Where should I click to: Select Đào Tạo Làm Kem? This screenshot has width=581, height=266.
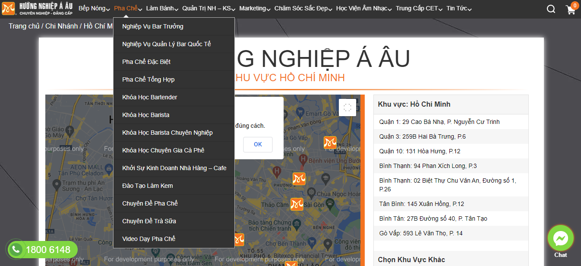pyautogui.click(x=174, y=186)
